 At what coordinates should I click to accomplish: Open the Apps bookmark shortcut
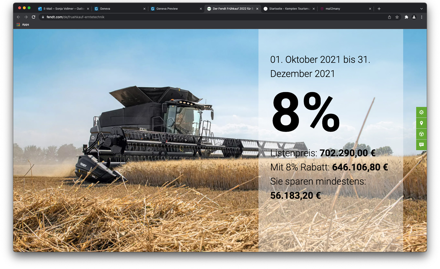click(23, 24)
